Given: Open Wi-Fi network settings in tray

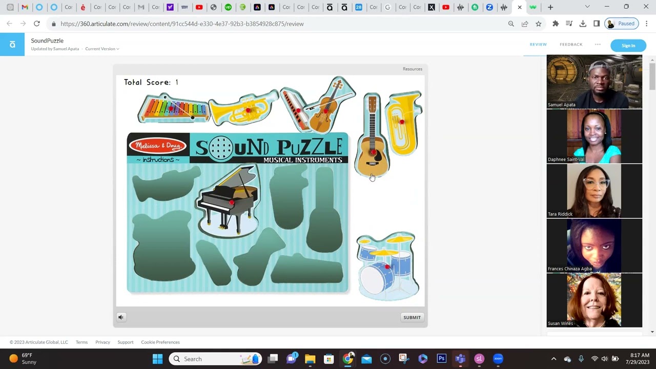Looking at the screenshot, I should coord(594,359).
